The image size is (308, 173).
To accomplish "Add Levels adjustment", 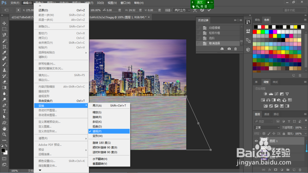I will click(x=271, y=94).
